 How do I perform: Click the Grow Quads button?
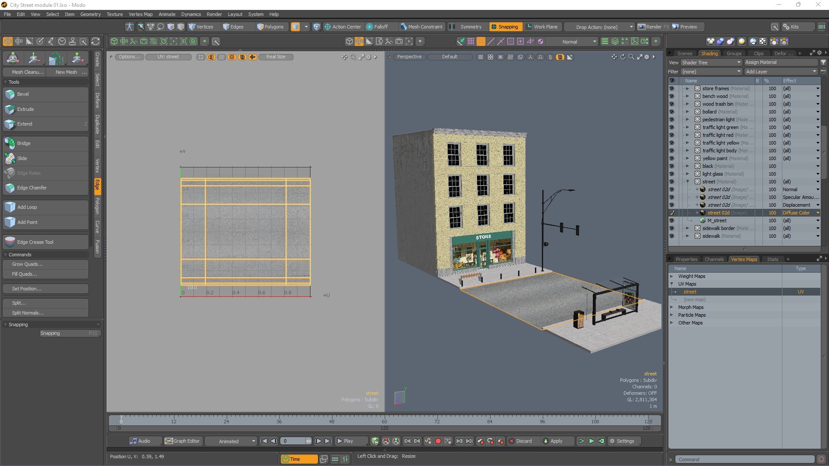click(x=45, y=264)
